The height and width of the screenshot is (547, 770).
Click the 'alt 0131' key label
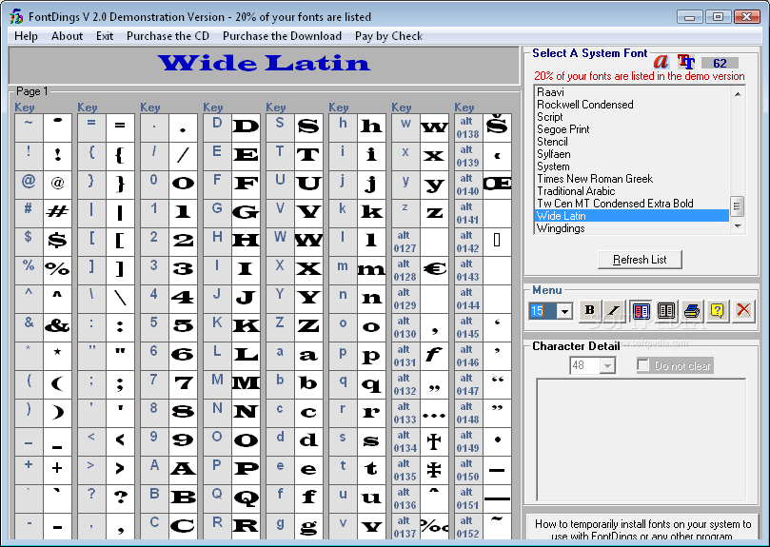(x=405, y=356)
